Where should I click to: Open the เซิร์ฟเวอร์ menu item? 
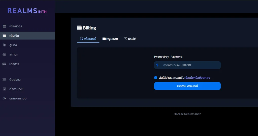tap(16, 26)
